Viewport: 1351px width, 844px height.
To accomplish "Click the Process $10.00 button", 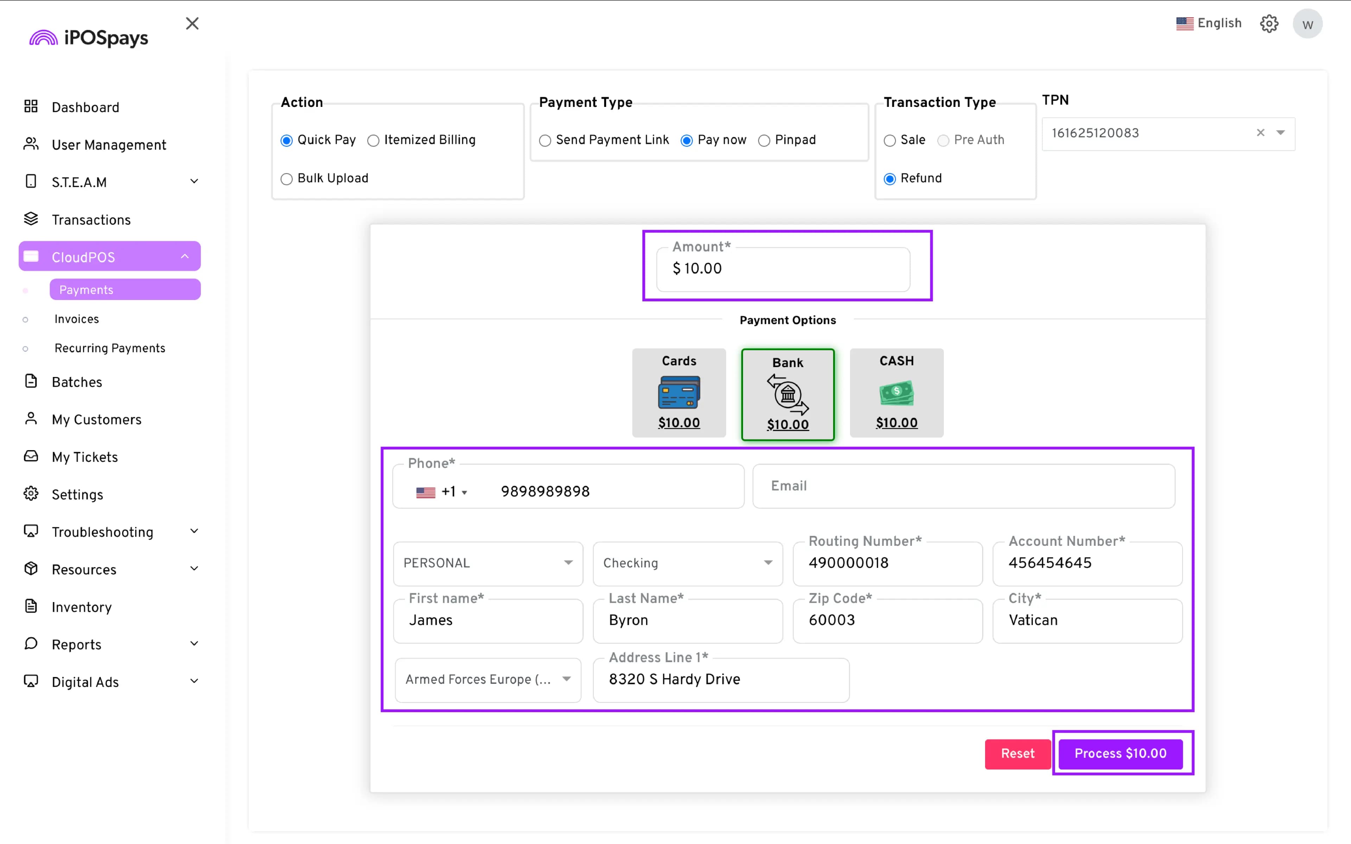I will pos(1120,753).
